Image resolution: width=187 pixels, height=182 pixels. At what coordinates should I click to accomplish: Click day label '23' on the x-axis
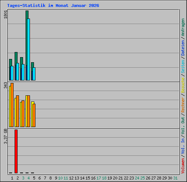click(x=131, y=178)
